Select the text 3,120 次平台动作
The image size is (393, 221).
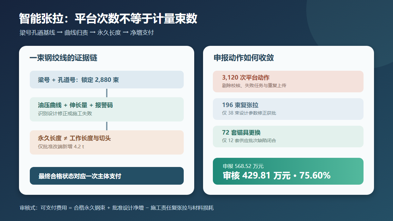[246, 78]
